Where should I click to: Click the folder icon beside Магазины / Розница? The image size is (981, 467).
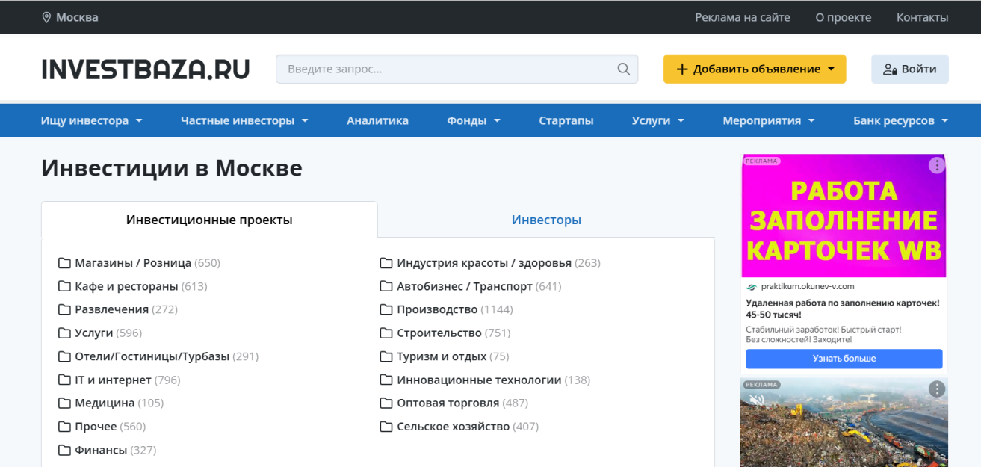click(63, 262)
